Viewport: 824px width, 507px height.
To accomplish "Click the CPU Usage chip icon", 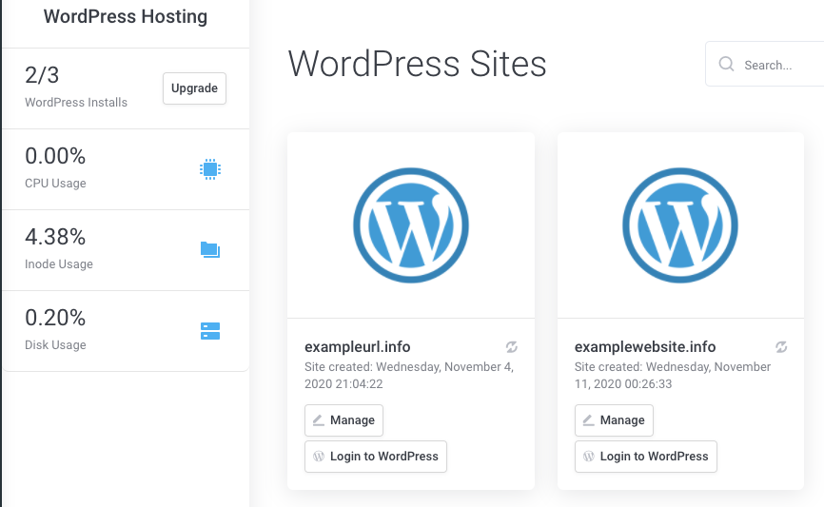I will (210, 169).
